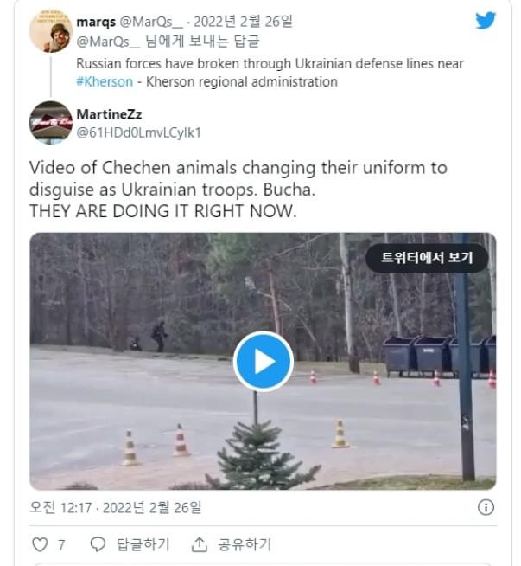
Task: Open the tweet info icon
Action: [x=486, y=507]
